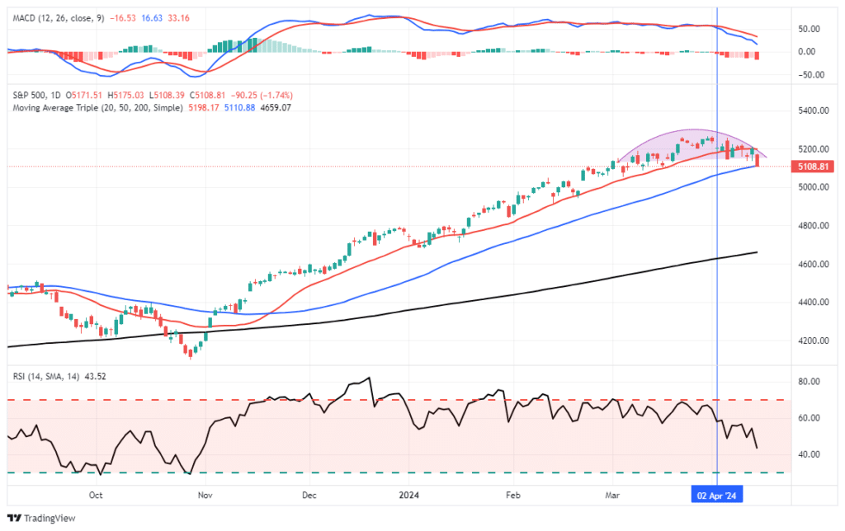The image size is (845, 531).
Task: Click the Mar label on time axis
Action: (612, 495)
